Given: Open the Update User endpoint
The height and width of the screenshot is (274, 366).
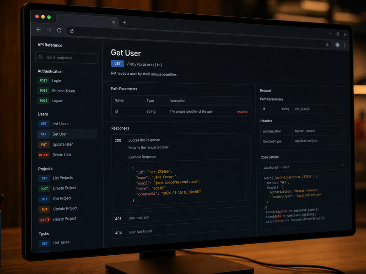Looking at the screenshot, I should pos(63,144).
